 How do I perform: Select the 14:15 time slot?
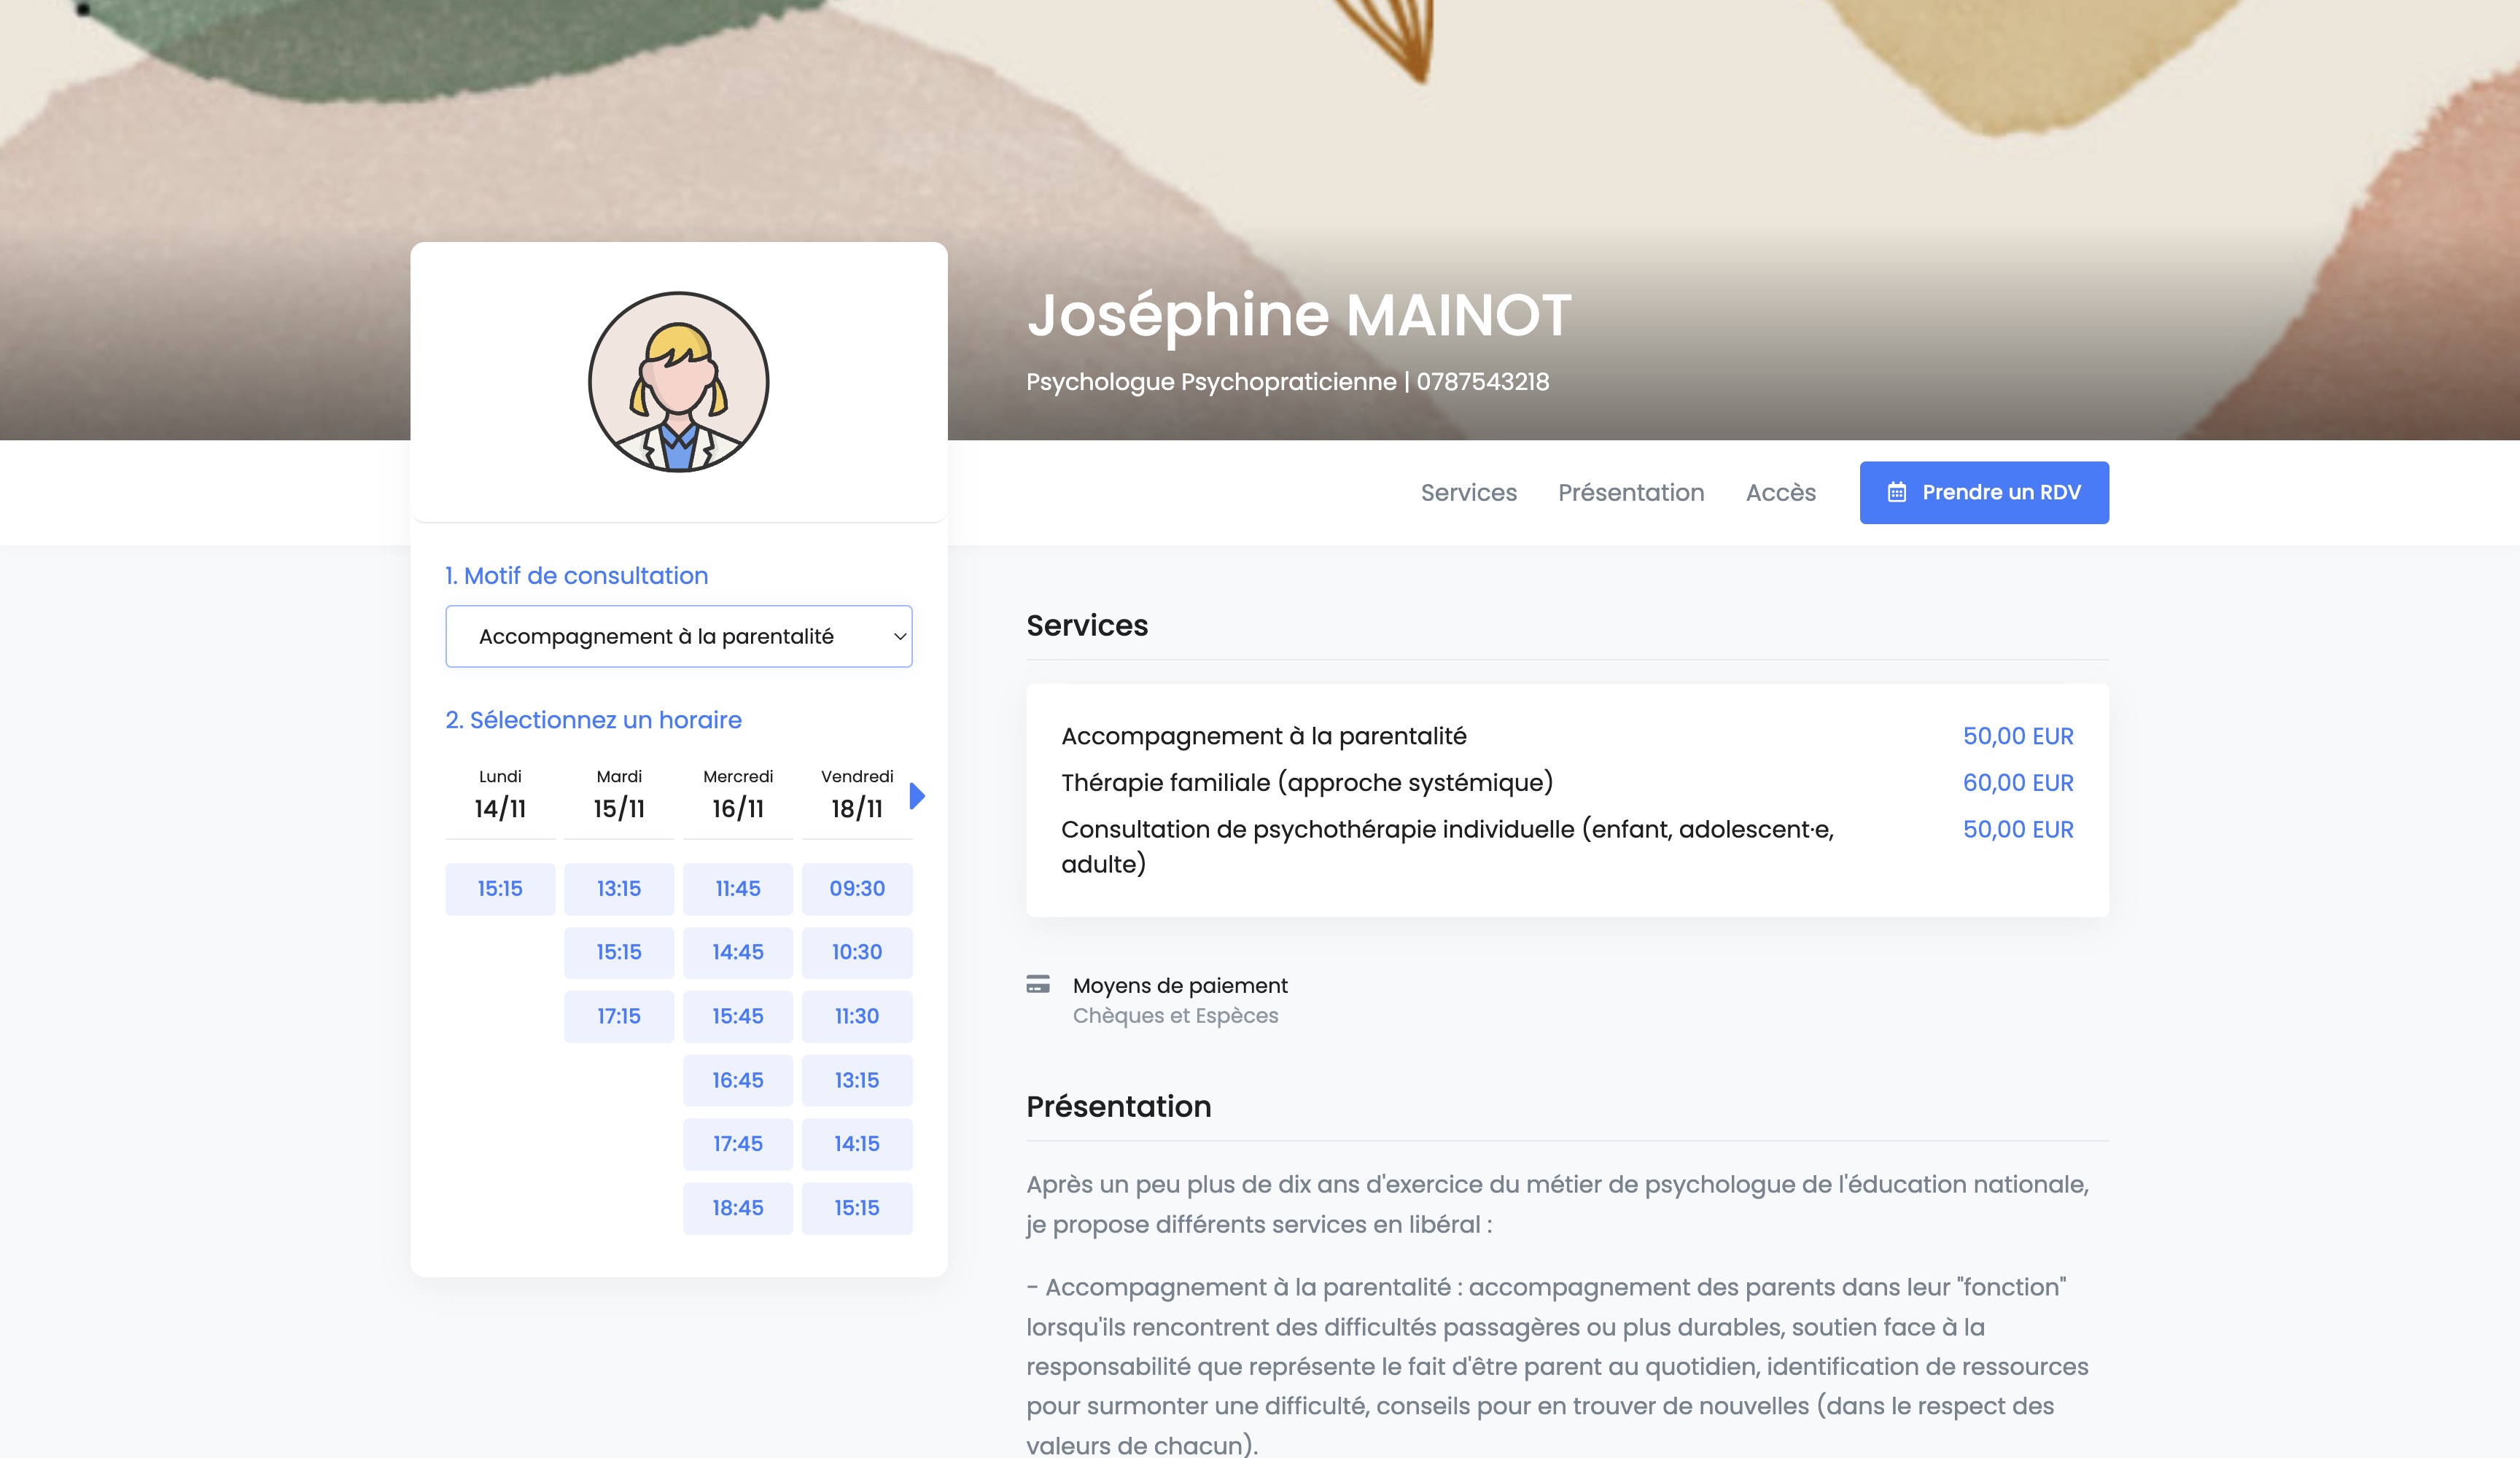pos(857,1143)
